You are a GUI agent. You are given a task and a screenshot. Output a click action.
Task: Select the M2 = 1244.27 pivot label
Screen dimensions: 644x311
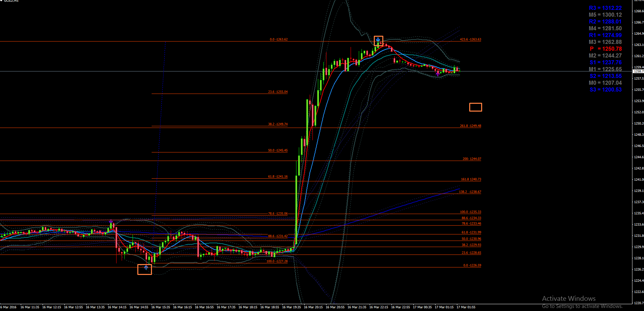point(605,56)
